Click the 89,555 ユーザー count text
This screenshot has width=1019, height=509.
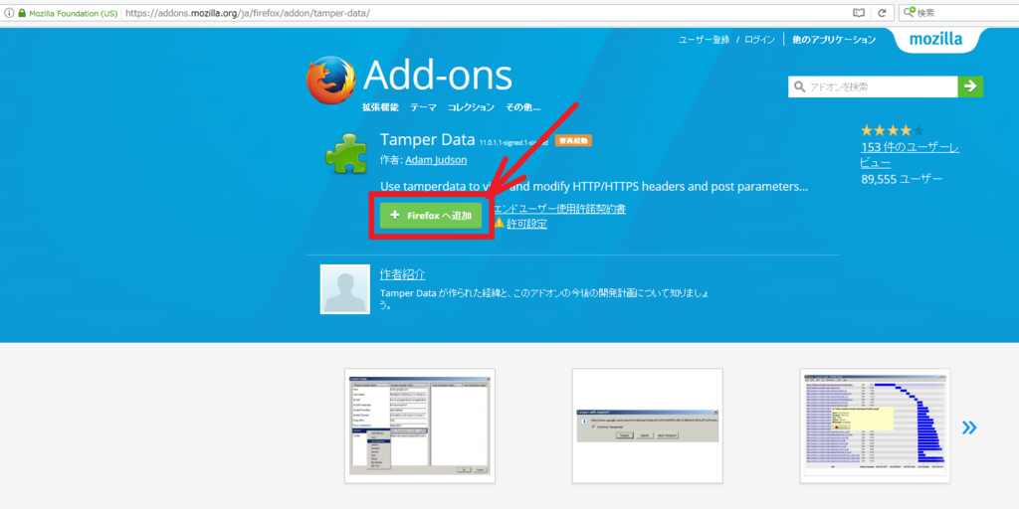[902, 179]
